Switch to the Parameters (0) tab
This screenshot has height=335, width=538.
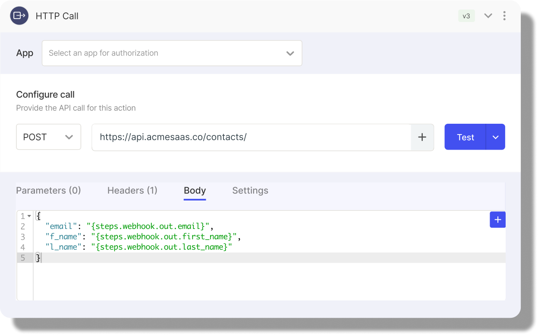48,191
